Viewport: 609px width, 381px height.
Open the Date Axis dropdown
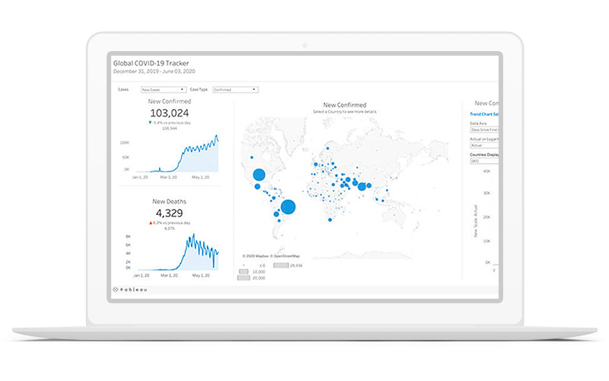485,130
